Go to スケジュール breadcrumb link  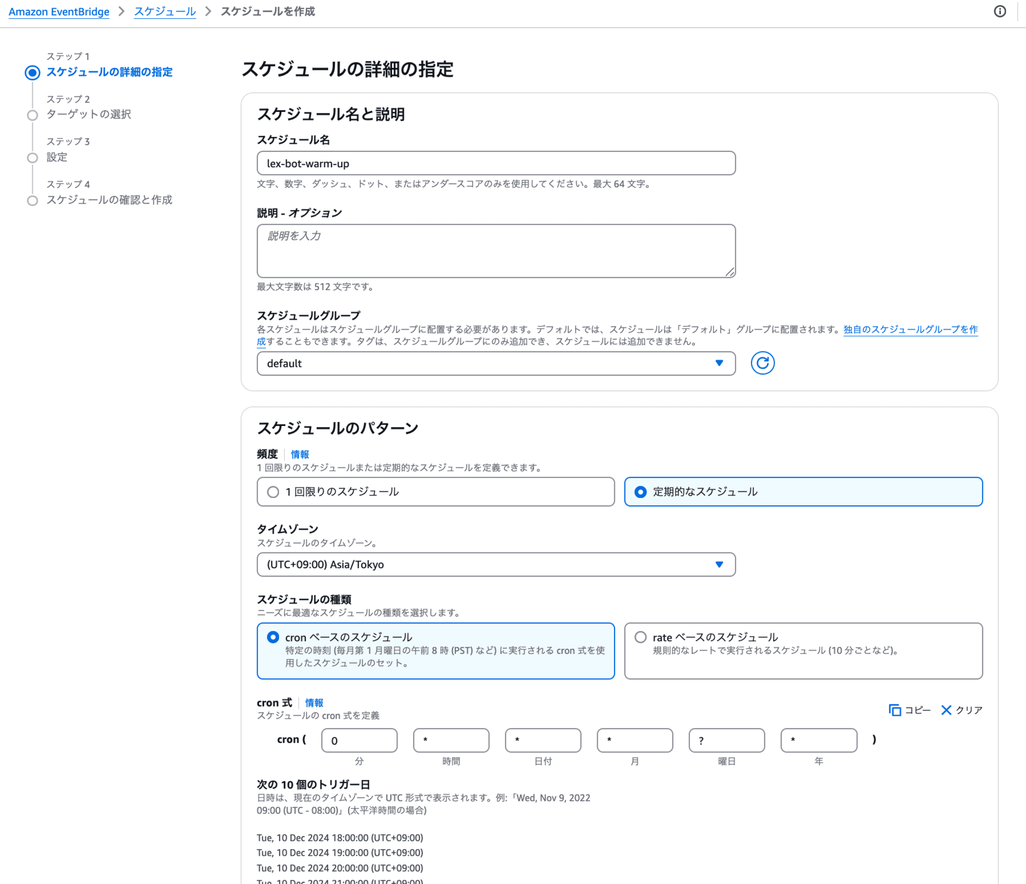165,11
